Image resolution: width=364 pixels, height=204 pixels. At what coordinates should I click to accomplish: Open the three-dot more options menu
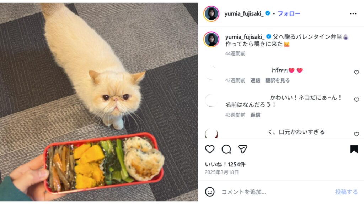[x=353, y=14]
